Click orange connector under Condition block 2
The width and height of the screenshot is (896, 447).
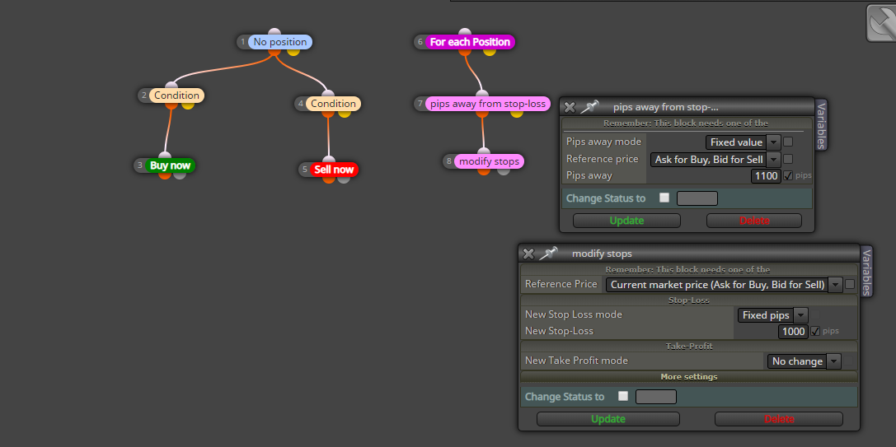tap(171, 105)
